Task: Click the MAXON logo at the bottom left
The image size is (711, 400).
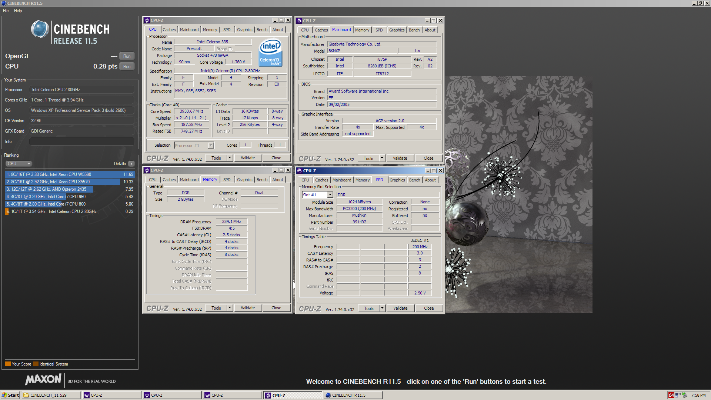Action: [43, 379]
